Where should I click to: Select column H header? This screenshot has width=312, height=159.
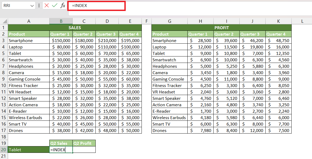200,21
